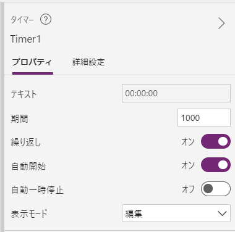Click the 期間 property label
This screenshot has height=232, width=235.
[19, 118]
